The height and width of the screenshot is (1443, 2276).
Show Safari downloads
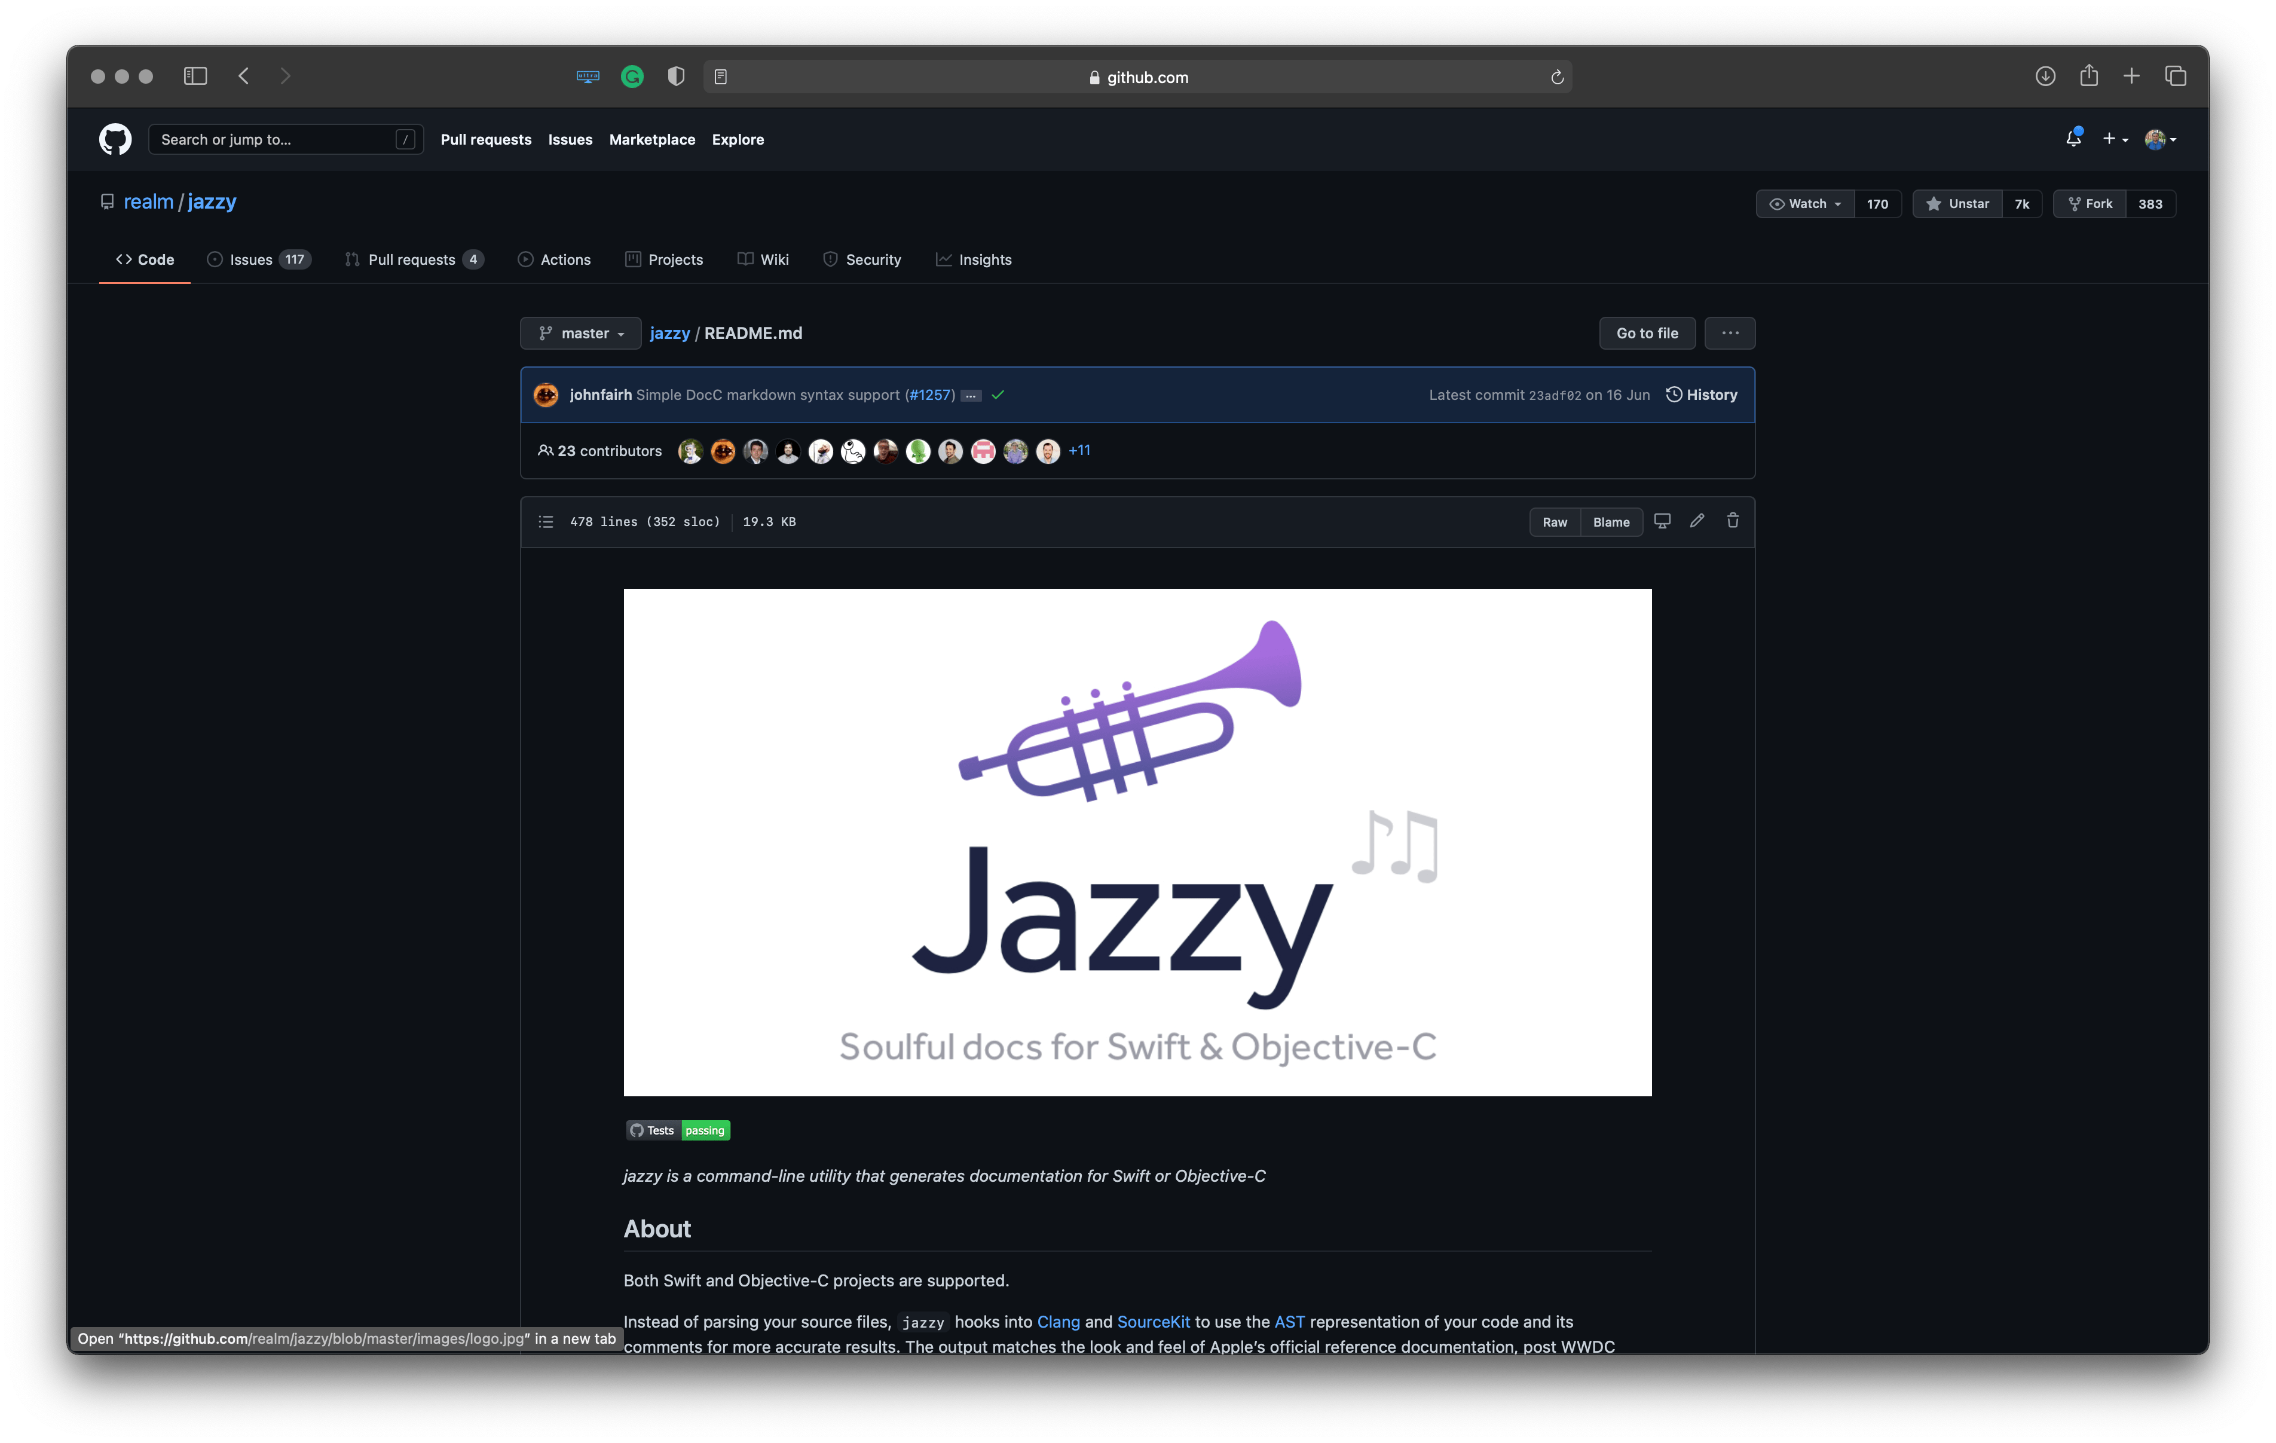(x=2045, y=76)
